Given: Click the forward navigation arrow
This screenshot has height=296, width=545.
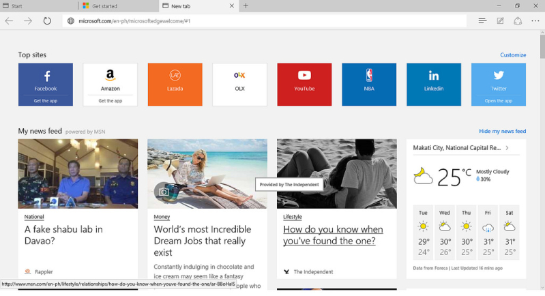Looking at the screenshot, I should tap(28, 21).
